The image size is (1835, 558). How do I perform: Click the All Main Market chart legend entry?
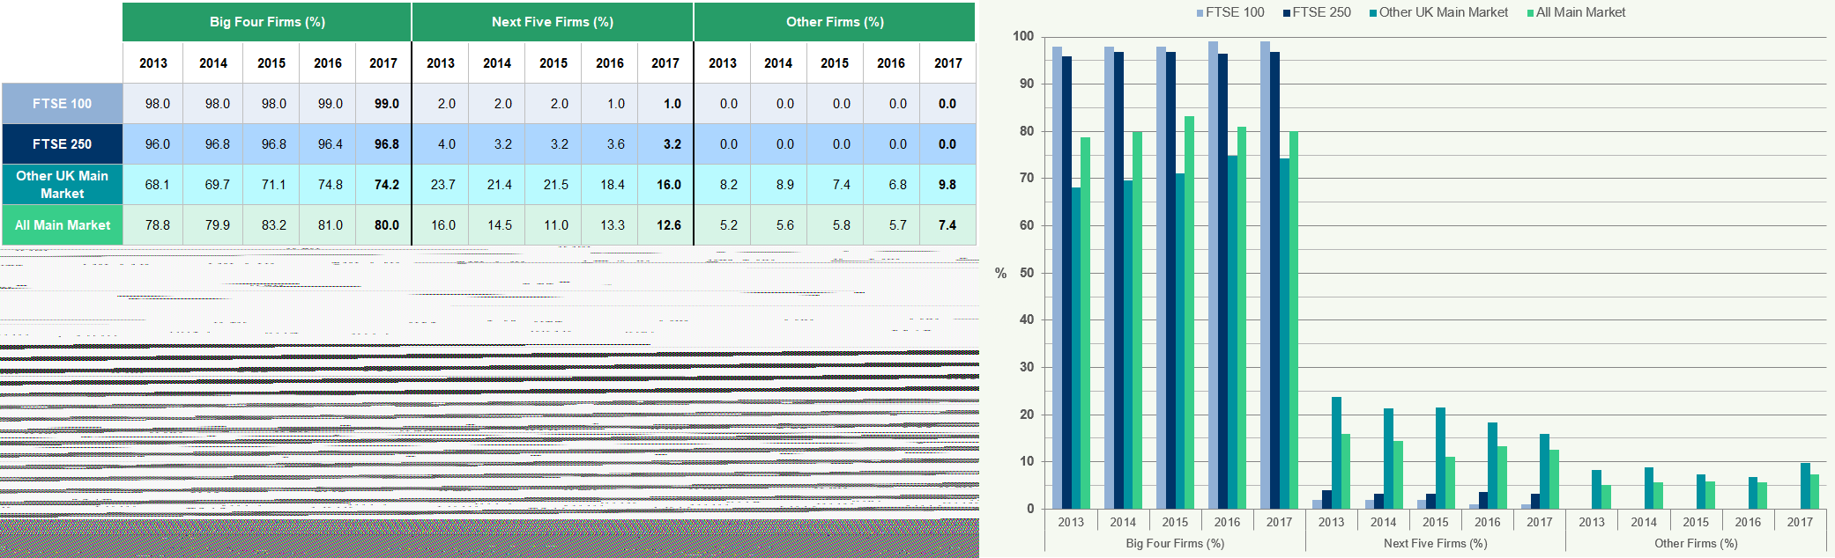click(1576, 12)
